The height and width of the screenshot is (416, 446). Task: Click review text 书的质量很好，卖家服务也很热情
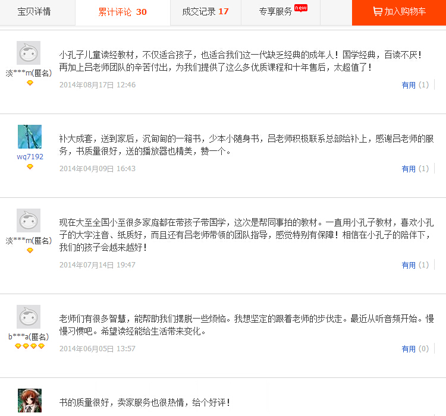[145, 402]
